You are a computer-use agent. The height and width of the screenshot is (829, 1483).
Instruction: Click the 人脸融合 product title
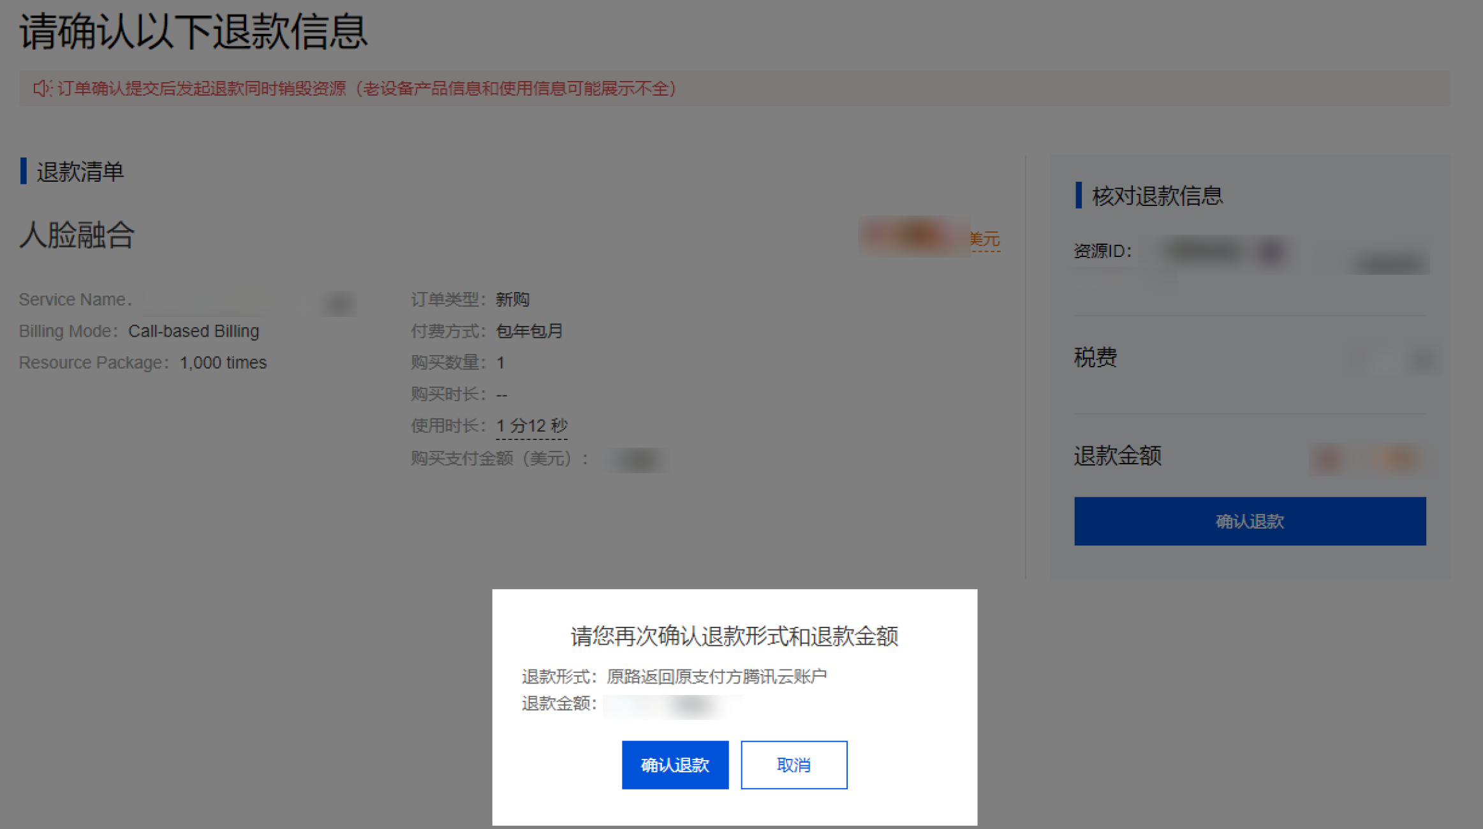click(77, 235)
